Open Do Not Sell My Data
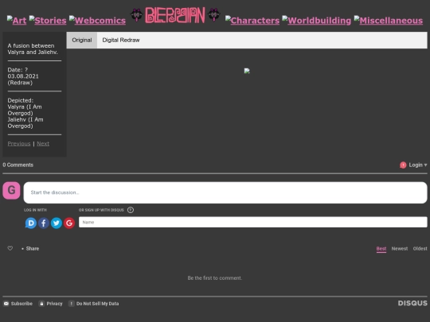The width and height of the screenshot is (430, 322). click(x=97, y=304)
